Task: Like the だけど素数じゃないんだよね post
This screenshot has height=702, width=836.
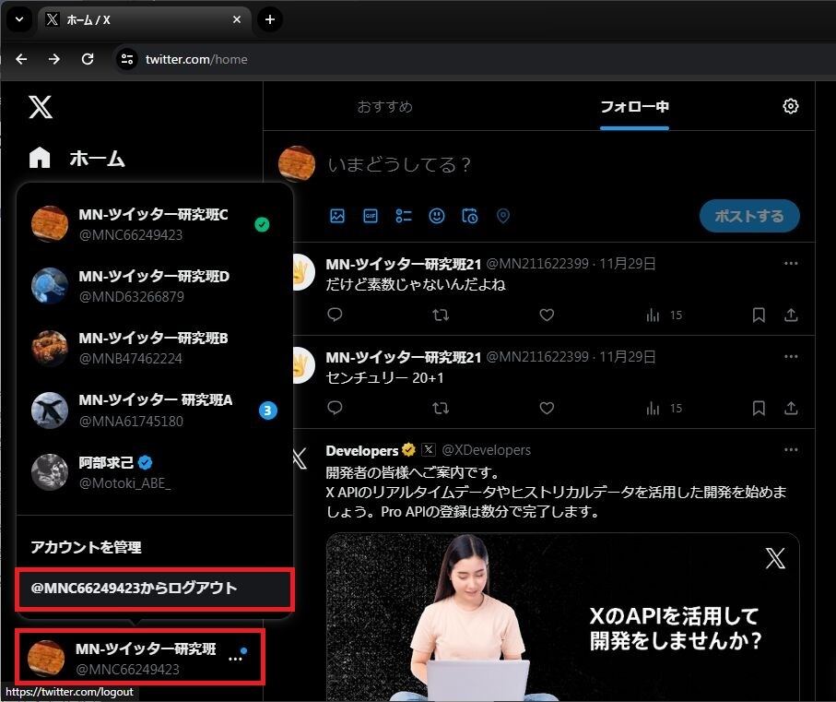Action: (547, 315)
